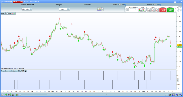Click second bottom-left toolbar icon with green arrow

pyautogui.click(x=6, y=95)
